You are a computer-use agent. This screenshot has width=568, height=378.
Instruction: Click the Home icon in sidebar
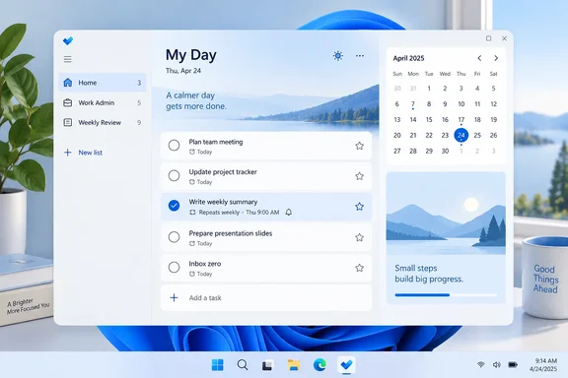coord(68,83)
